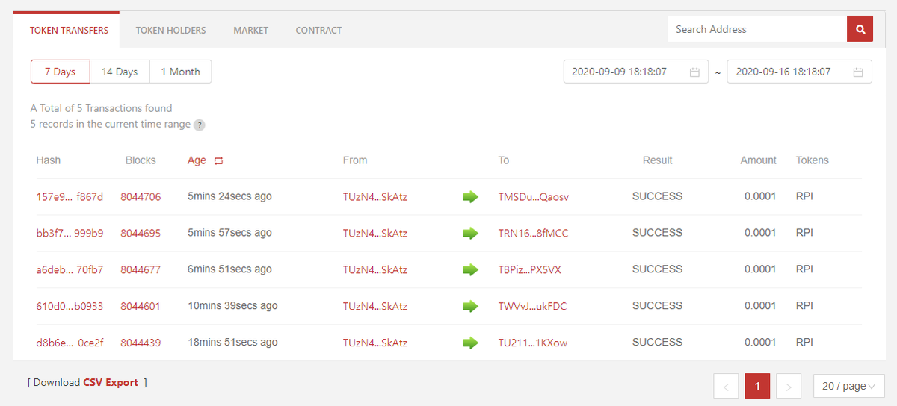Click start date field 2020-09-09 18:18:07
This screenshot has height=406, width=897.
point(636,72)
